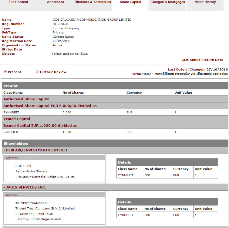This screenshot has height=228, width=229.
Task: Click registration number HE 229631
Action: click(x=61, y=24)
